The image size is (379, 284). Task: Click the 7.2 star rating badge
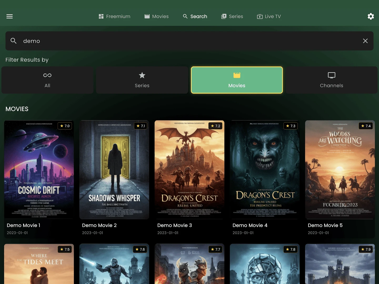[215, 126]
